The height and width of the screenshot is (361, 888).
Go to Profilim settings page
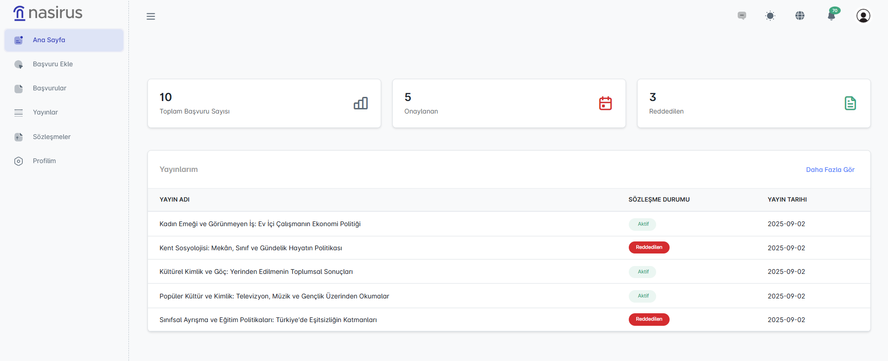[x=44, y=161]
